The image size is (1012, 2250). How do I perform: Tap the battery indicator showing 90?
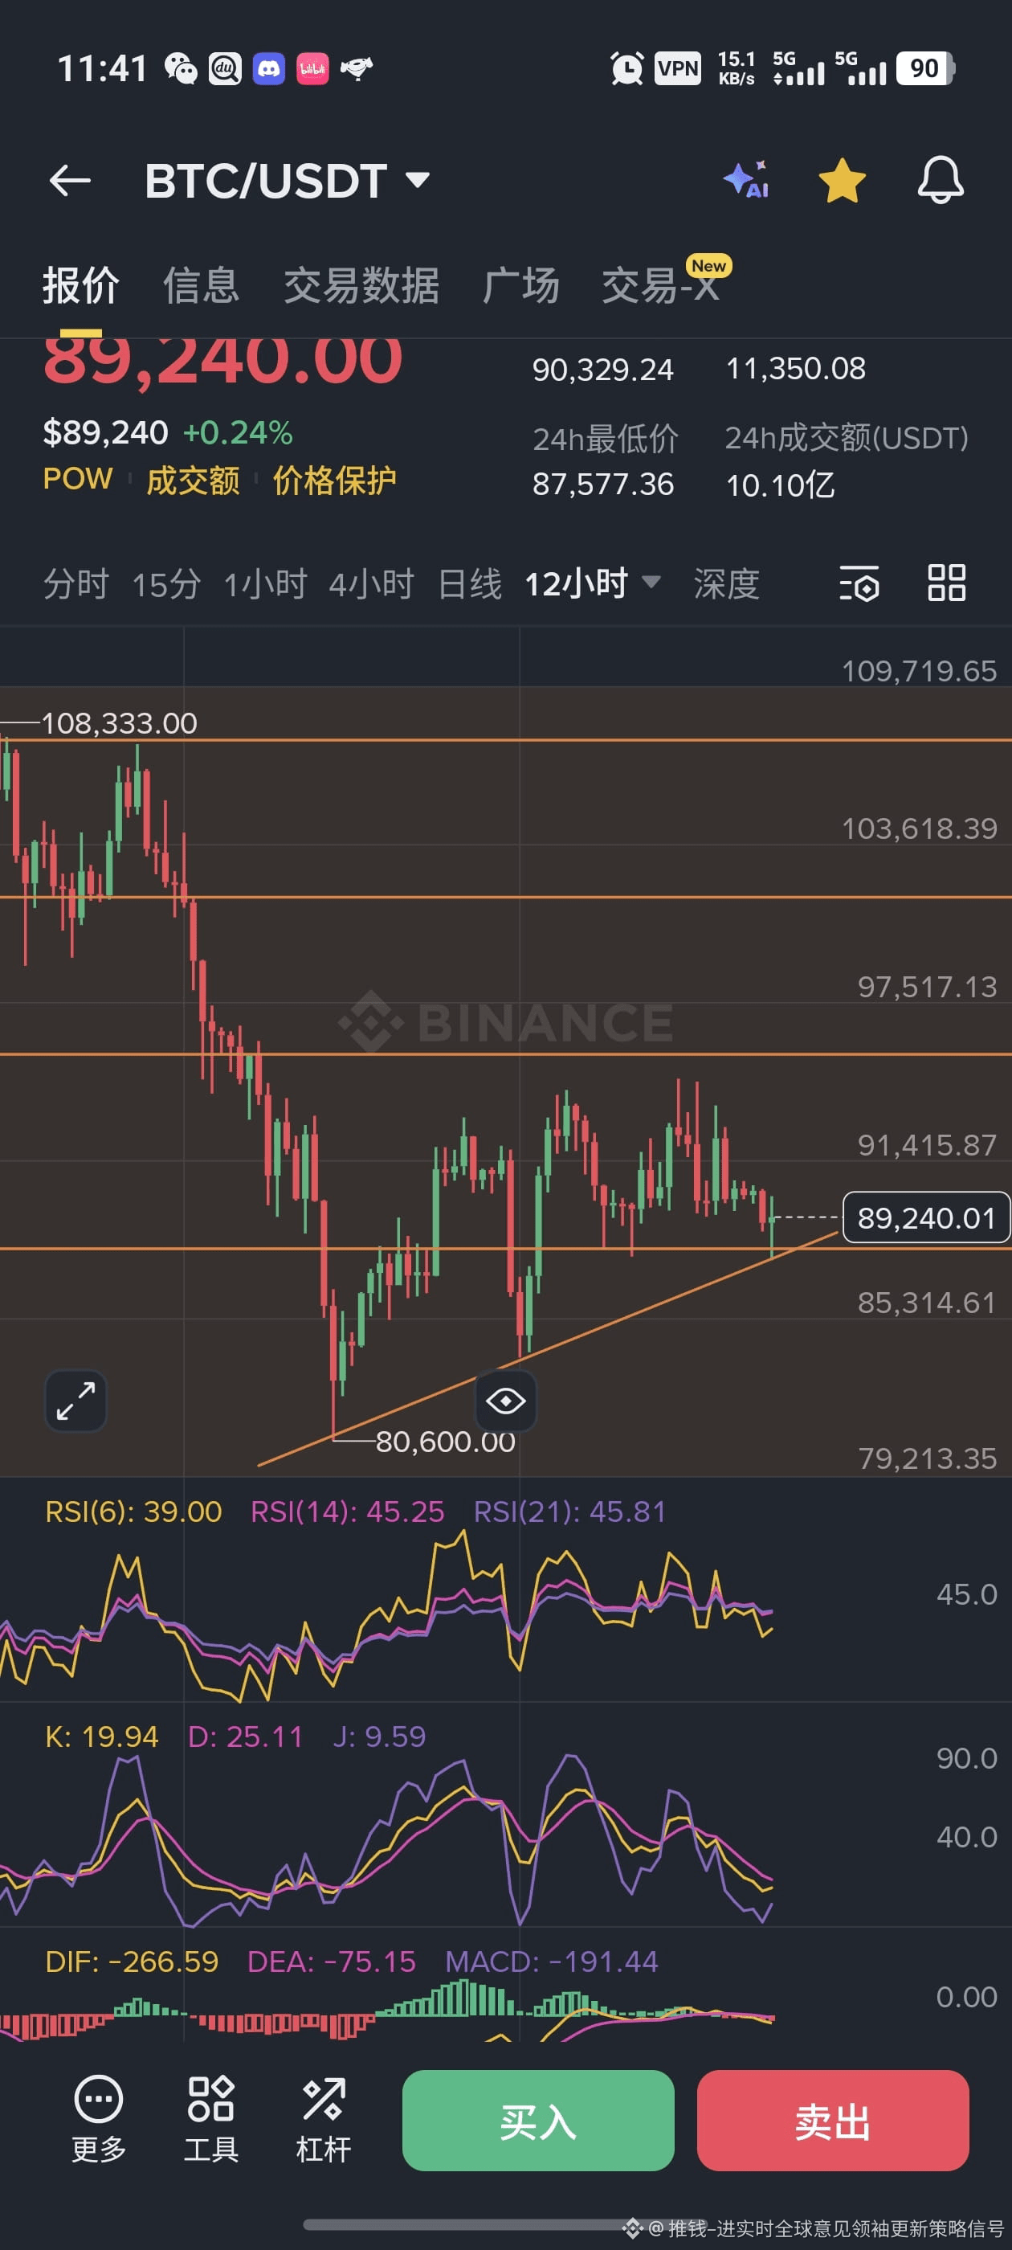pyautogui.click(x=924, y=68)
